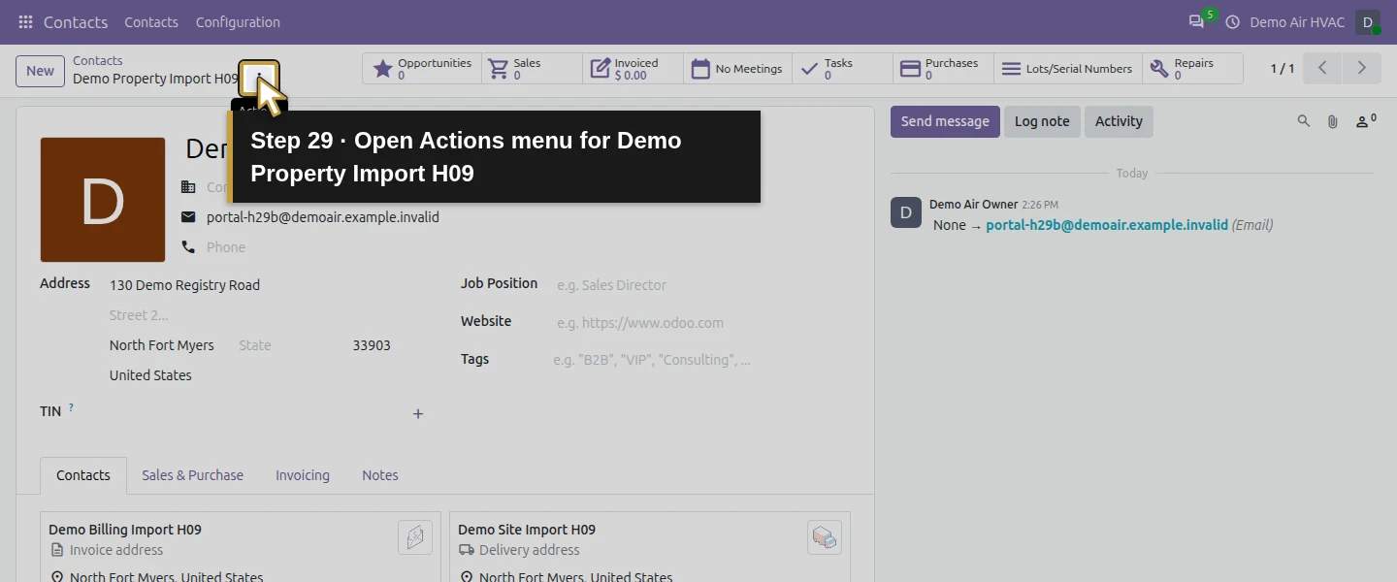Switch to the Sales & Purchase tab
1397x582 pixels.
pyautogui.click(x=192, y=475)
